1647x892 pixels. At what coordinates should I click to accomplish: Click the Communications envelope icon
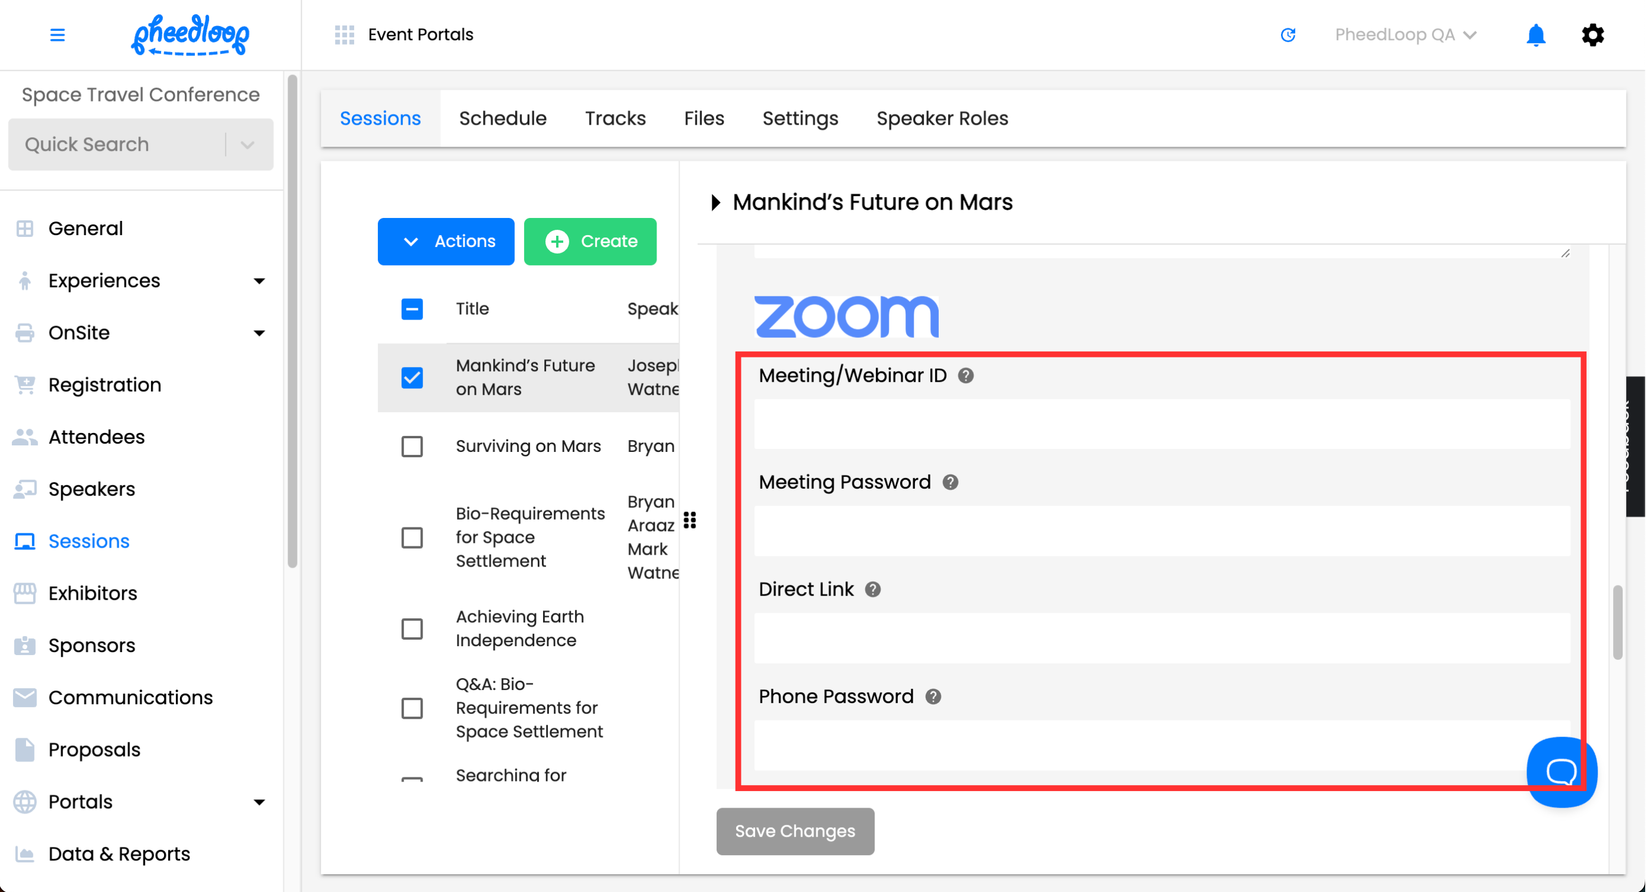pyautogui.click(x=24, y=698)
